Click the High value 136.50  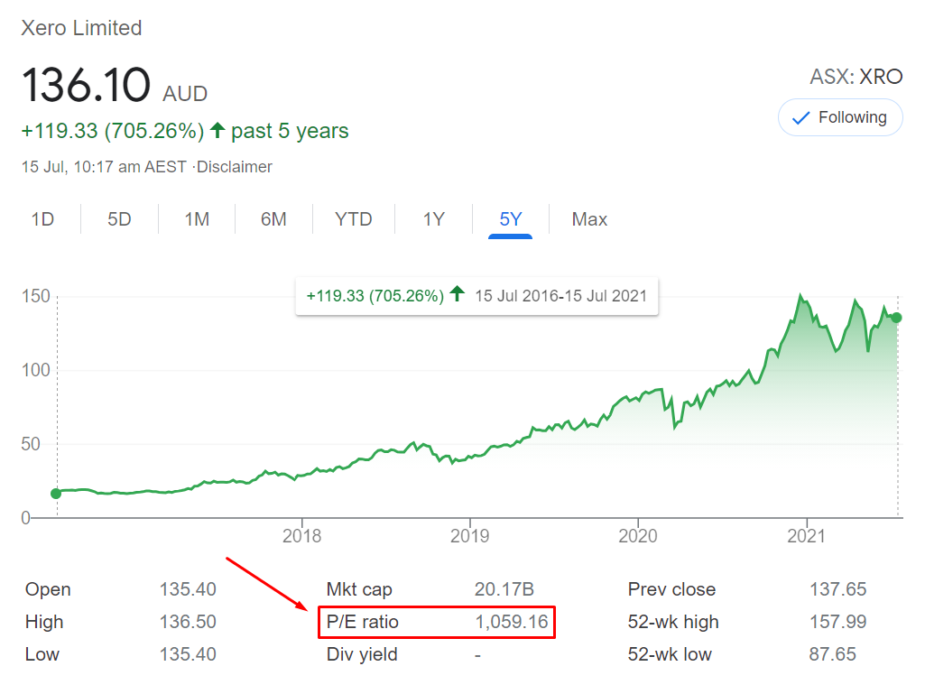click(x=188, y=622)
